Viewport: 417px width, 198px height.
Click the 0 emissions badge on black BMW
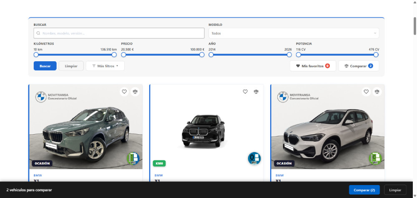click(254, 158)
